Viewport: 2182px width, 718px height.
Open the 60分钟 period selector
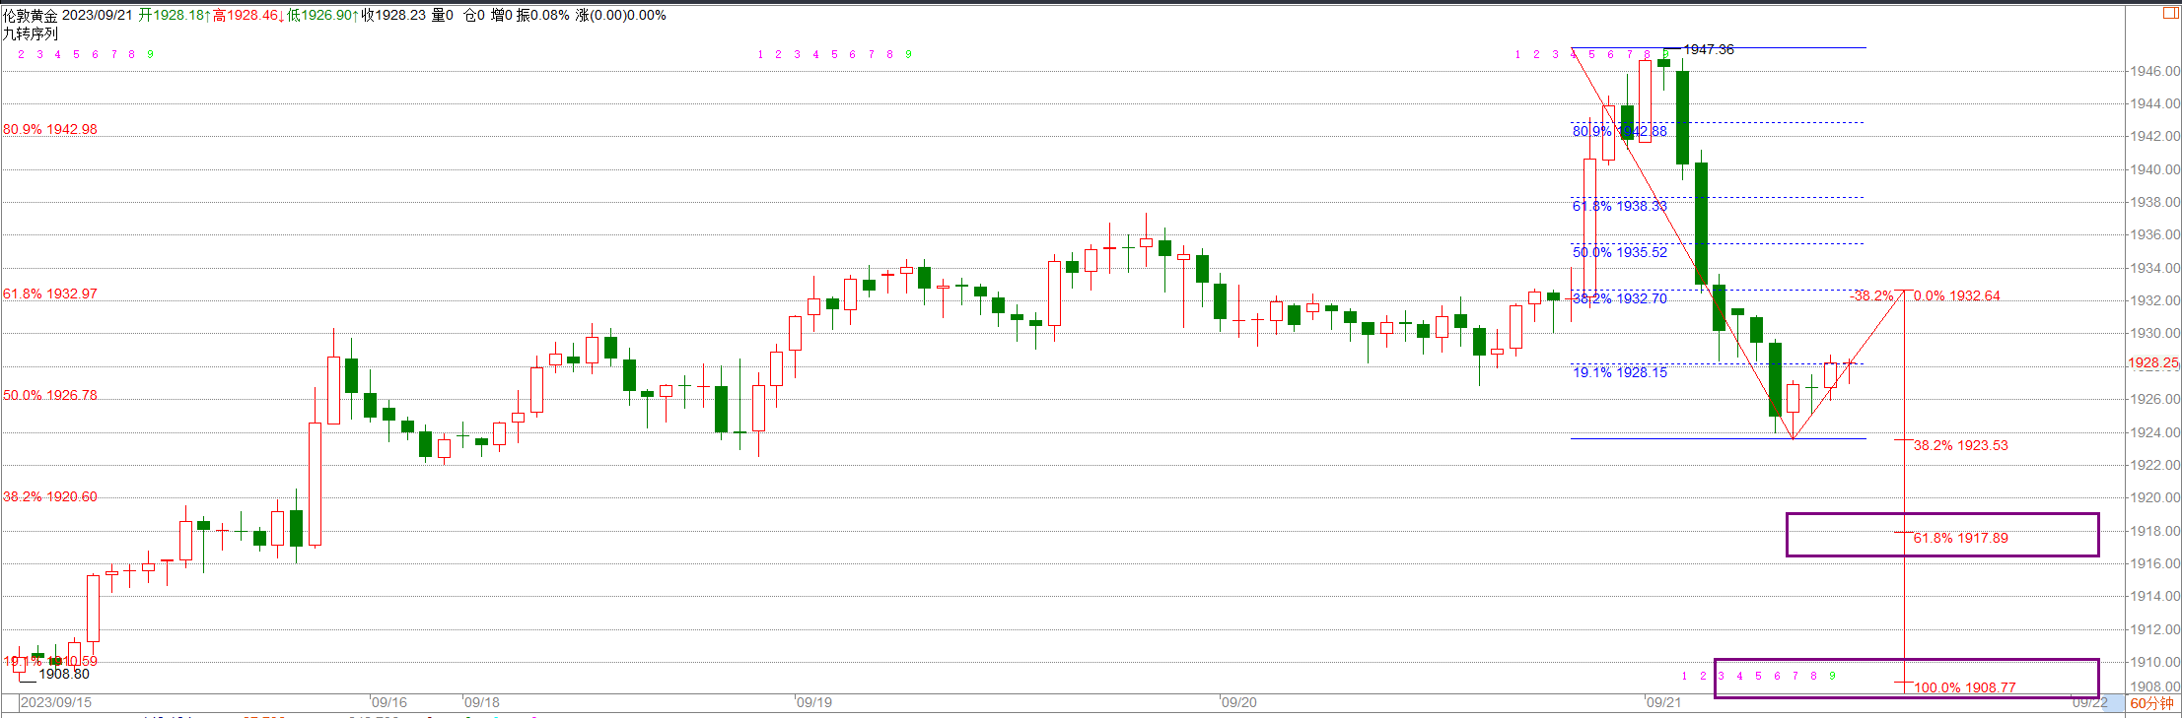pos(2150,703)
